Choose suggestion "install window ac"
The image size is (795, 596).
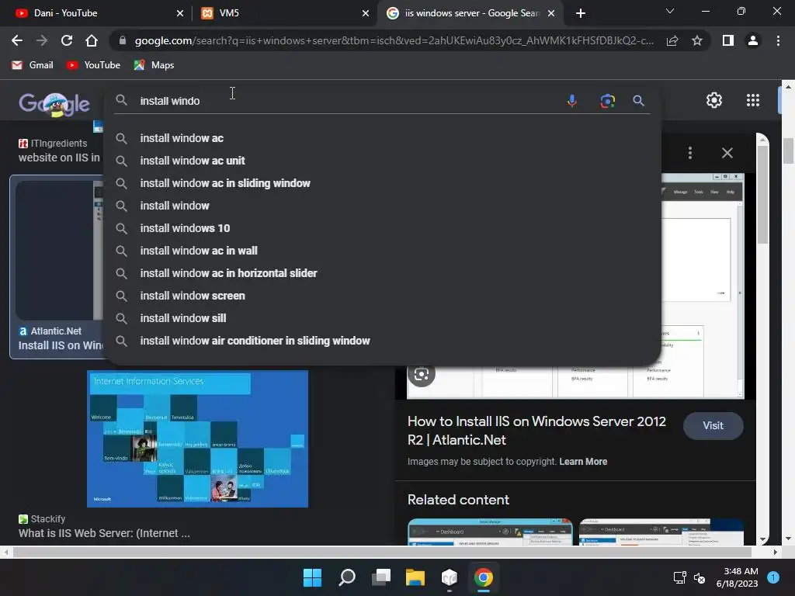pyautogui.click(x=382, y=138)
